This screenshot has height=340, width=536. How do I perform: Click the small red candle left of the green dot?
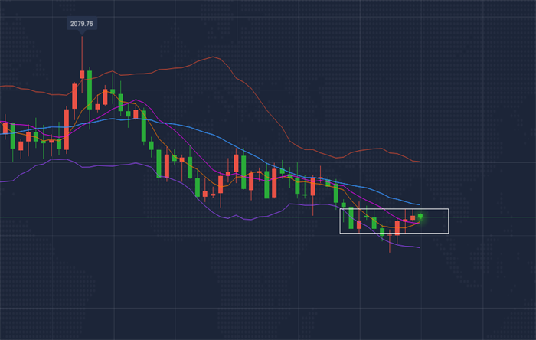click(413, 218)
